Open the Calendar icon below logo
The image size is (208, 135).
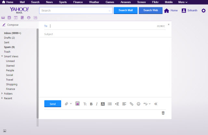point(16,18)
